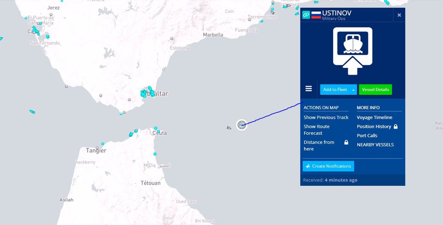Click the lock icon beside Distance from here
Viewport: 443px width, 225px height.
click(346, 142)
